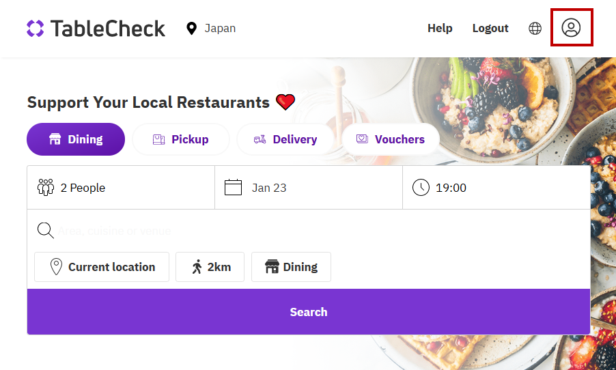Open the 2km distance filter
Image resolution: width=616 pixels, height=370 pixels.
[x=210, y=267]
